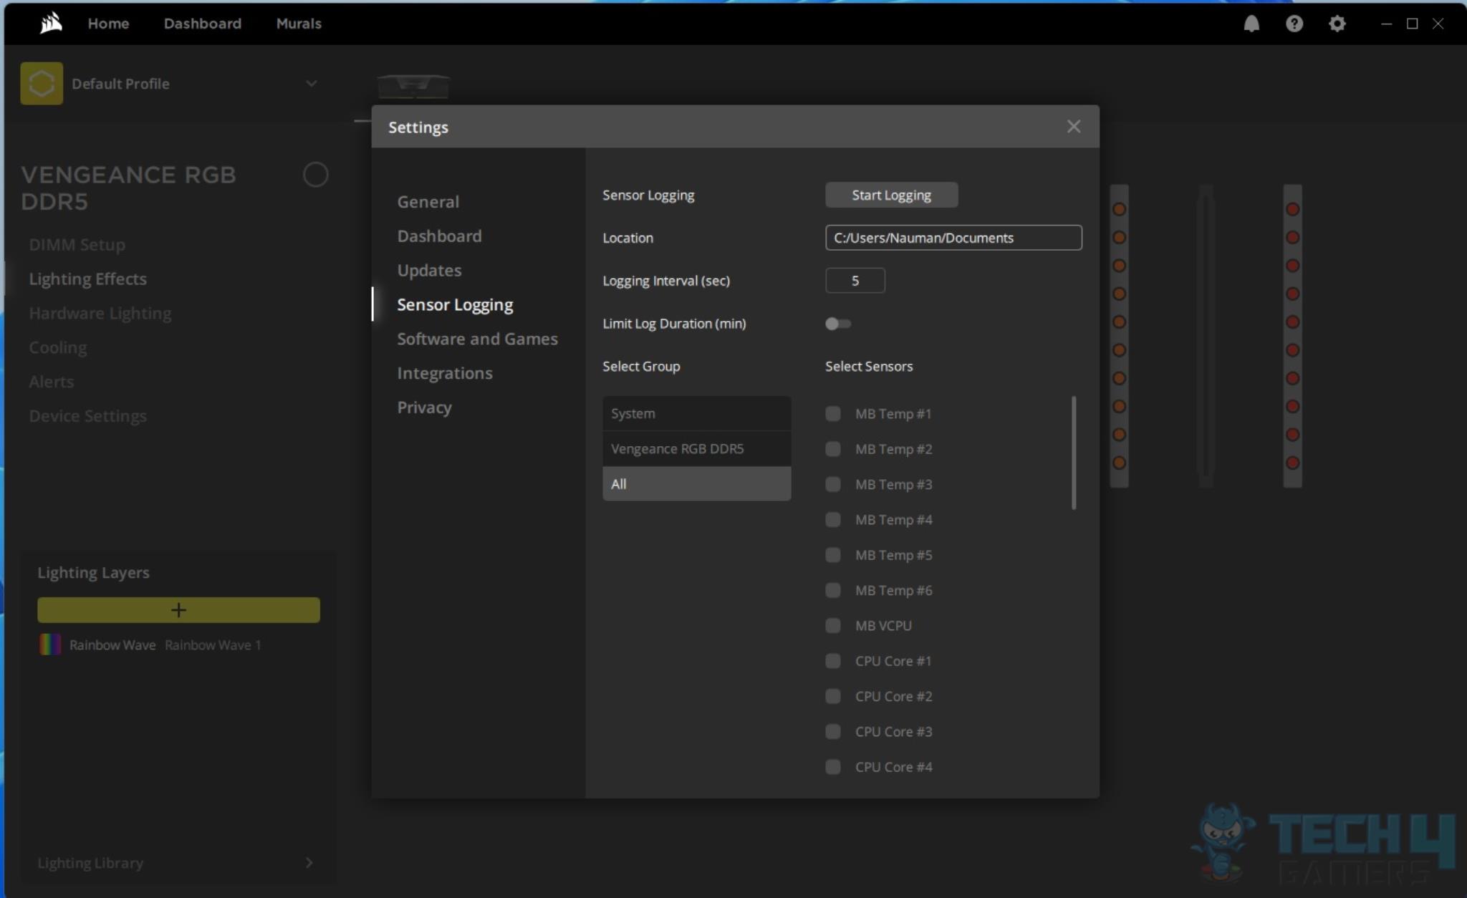Expand the Lighting Library panel

pyautogui.click(x=309, y=863)
